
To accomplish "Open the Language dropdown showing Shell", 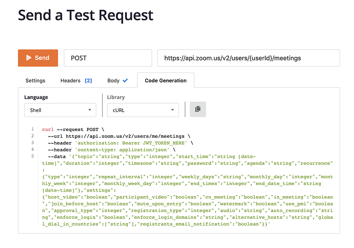I will 60,110.
